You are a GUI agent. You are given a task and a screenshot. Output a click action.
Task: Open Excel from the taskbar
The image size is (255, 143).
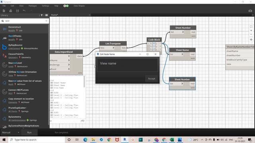click(172, 139)
